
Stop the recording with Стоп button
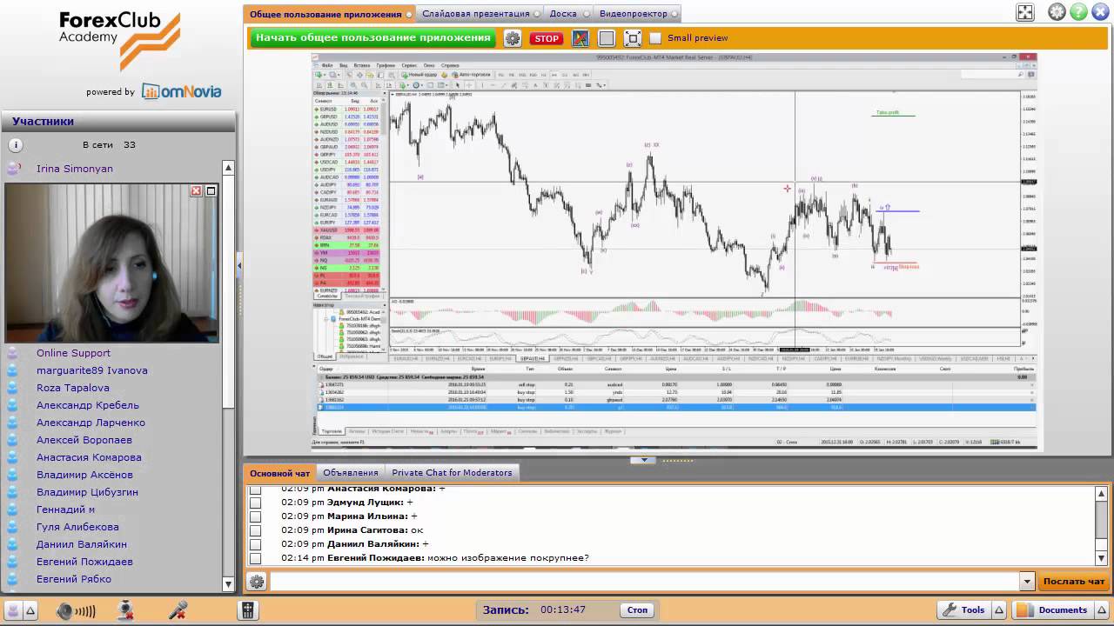click(x=637, y=610)
